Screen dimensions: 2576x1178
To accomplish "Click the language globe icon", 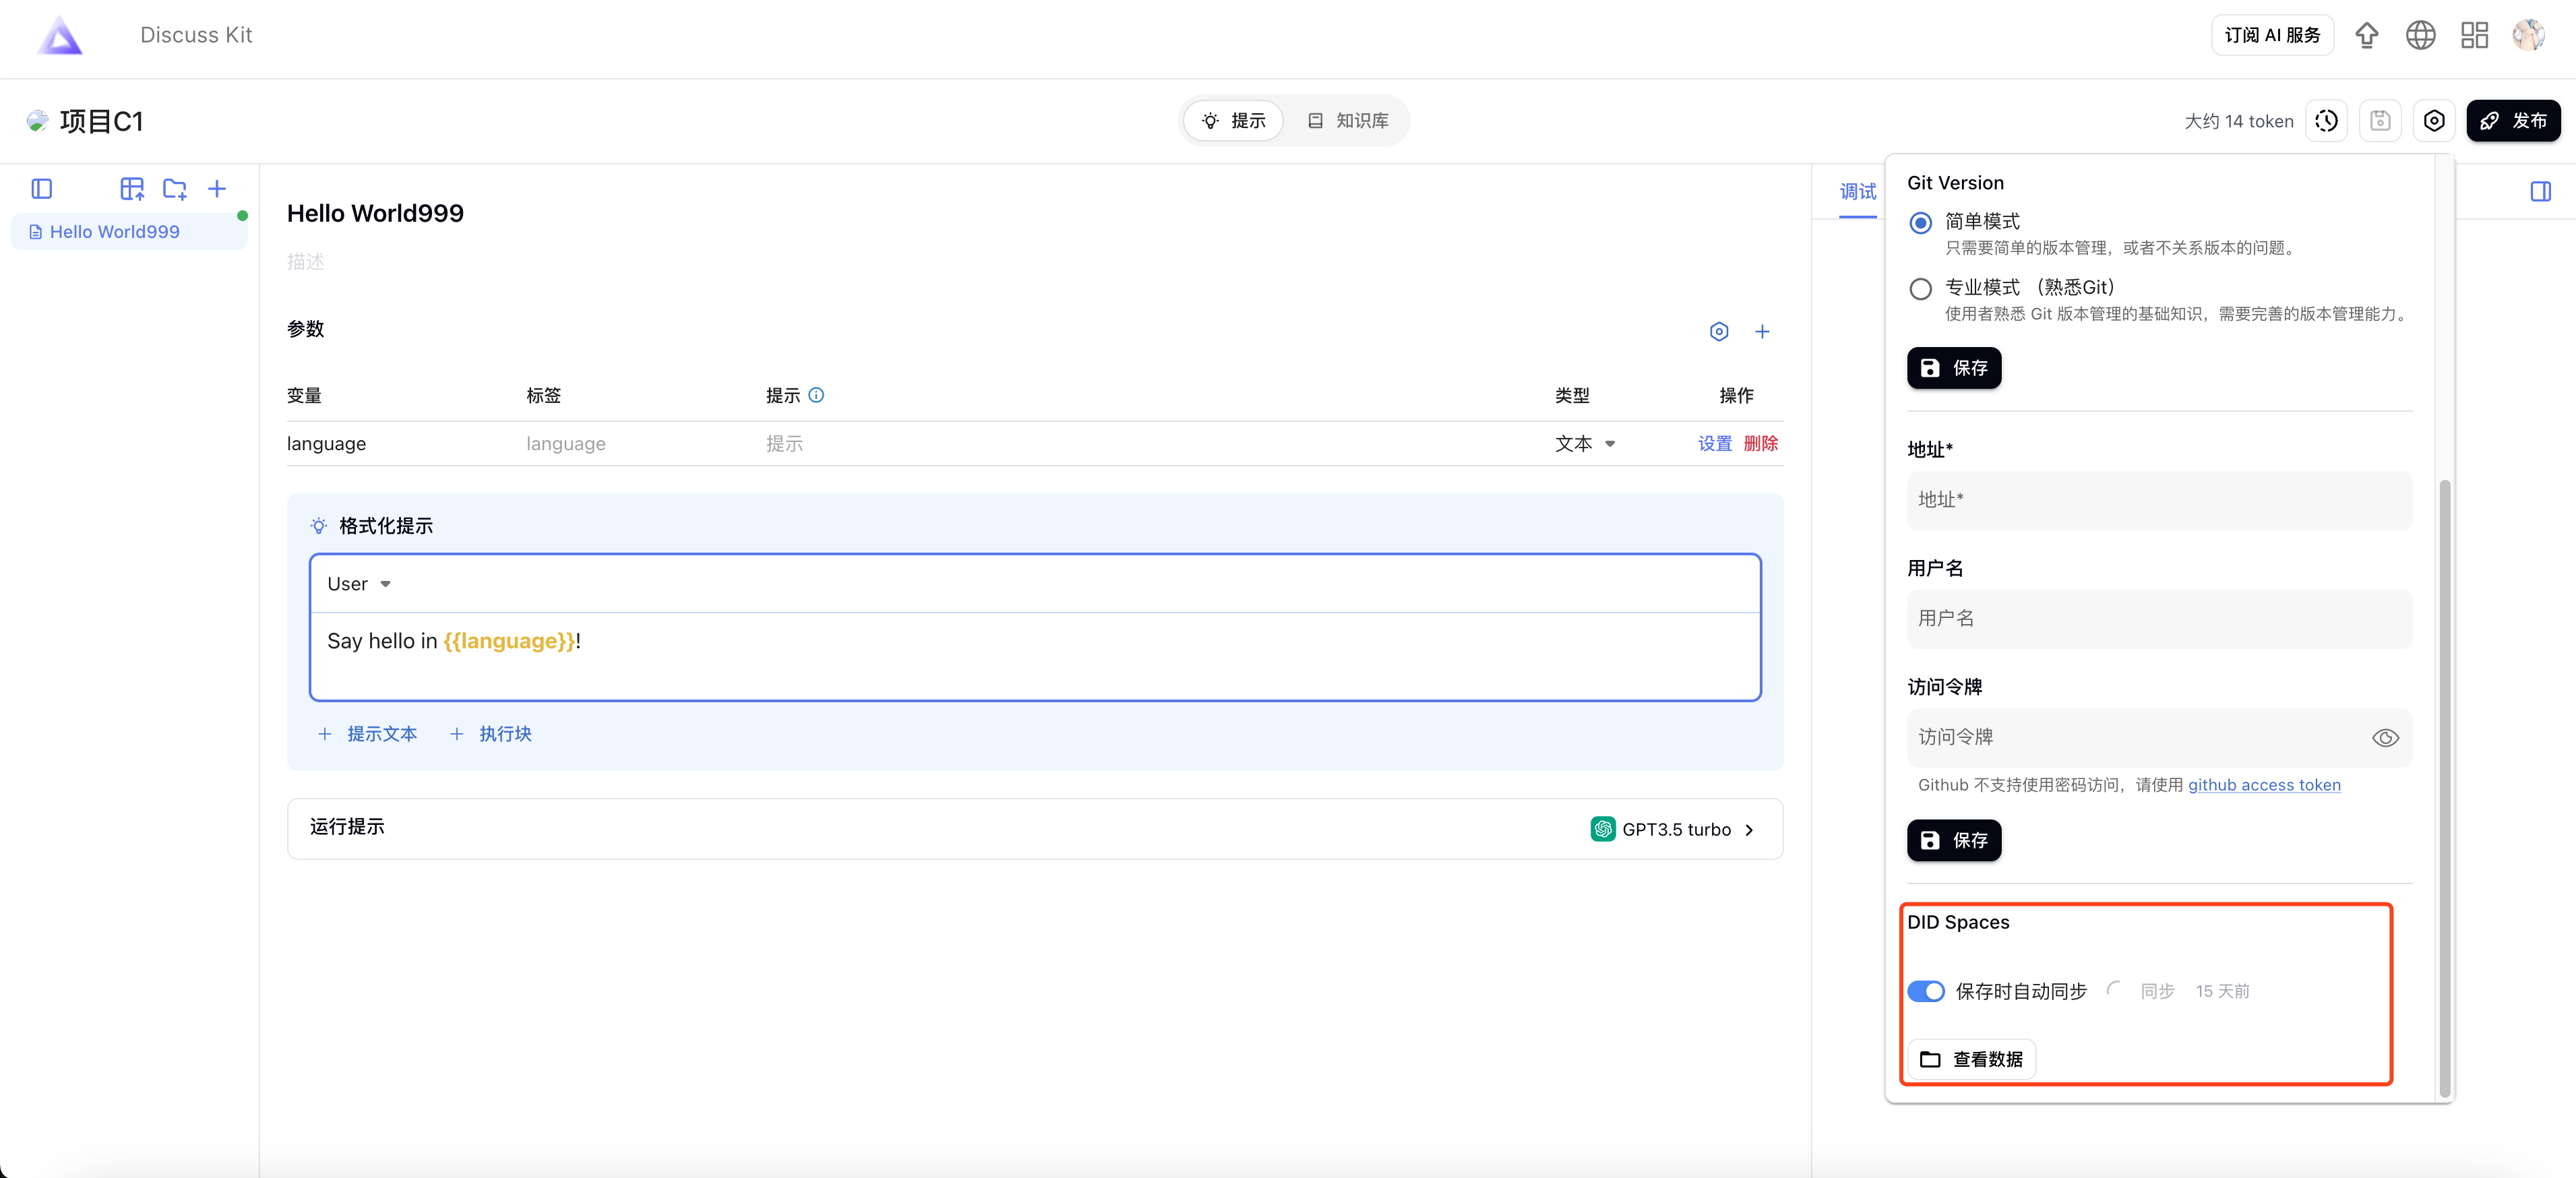I will 2420,35.
